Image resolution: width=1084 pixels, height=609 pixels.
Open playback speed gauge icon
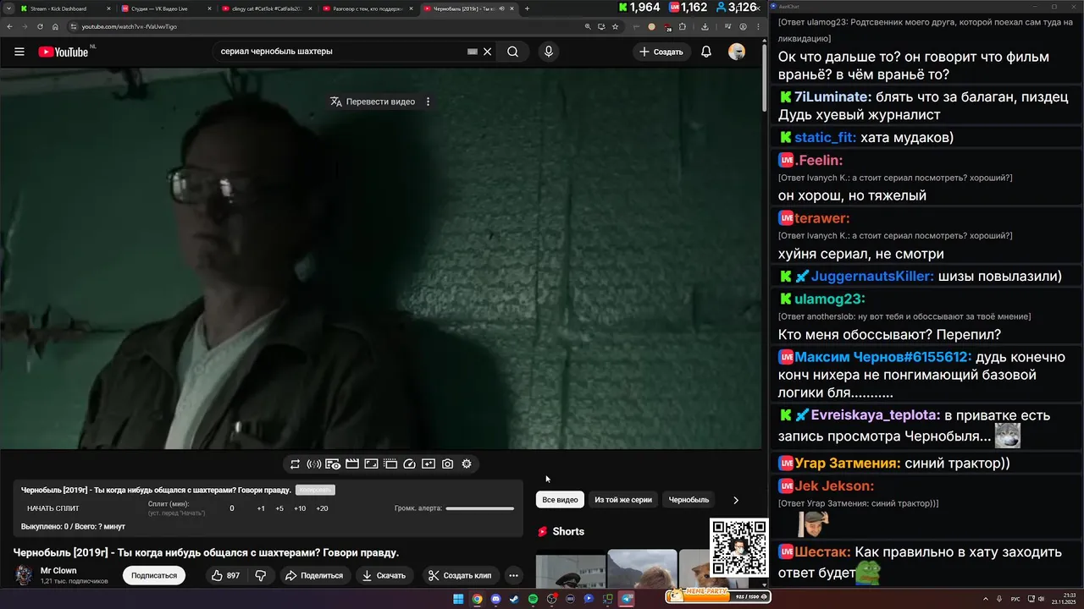(x=410, y=464)
